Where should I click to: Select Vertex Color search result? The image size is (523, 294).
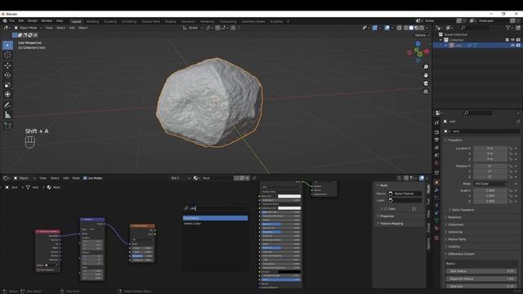(215, 223)
